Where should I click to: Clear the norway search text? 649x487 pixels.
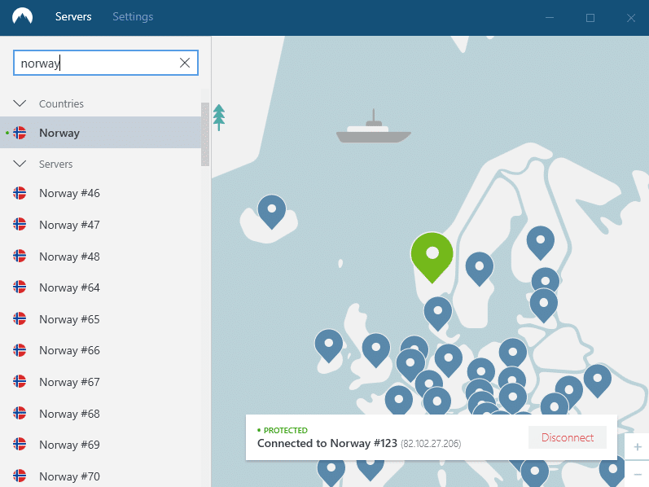tap(185, 63)
